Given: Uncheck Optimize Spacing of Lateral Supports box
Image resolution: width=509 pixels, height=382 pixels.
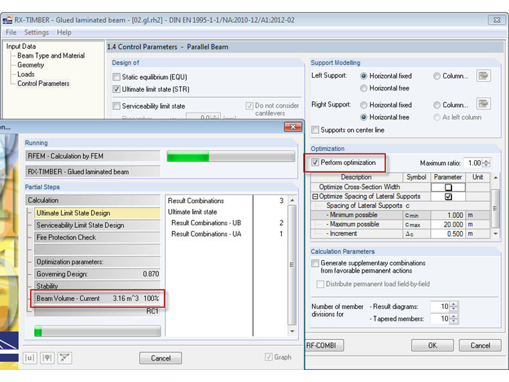Looking at the screenshot, I should 448,196.
